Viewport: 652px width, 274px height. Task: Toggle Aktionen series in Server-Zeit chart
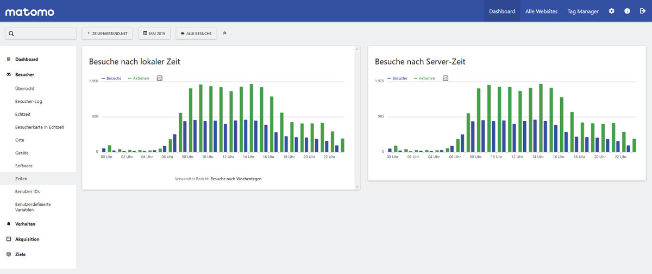[424, 79]
